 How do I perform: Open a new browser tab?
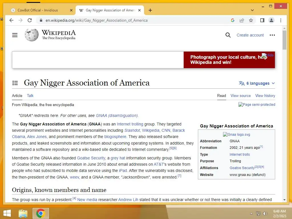[x=150, y=10]
